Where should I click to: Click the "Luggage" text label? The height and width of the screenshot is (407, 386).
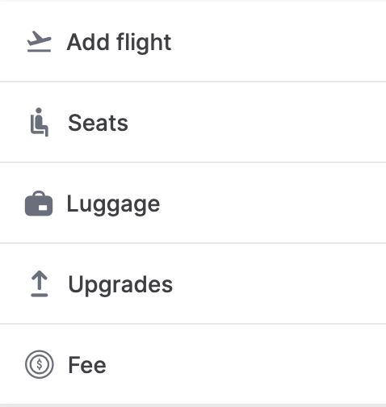click(x=113, y=204)
